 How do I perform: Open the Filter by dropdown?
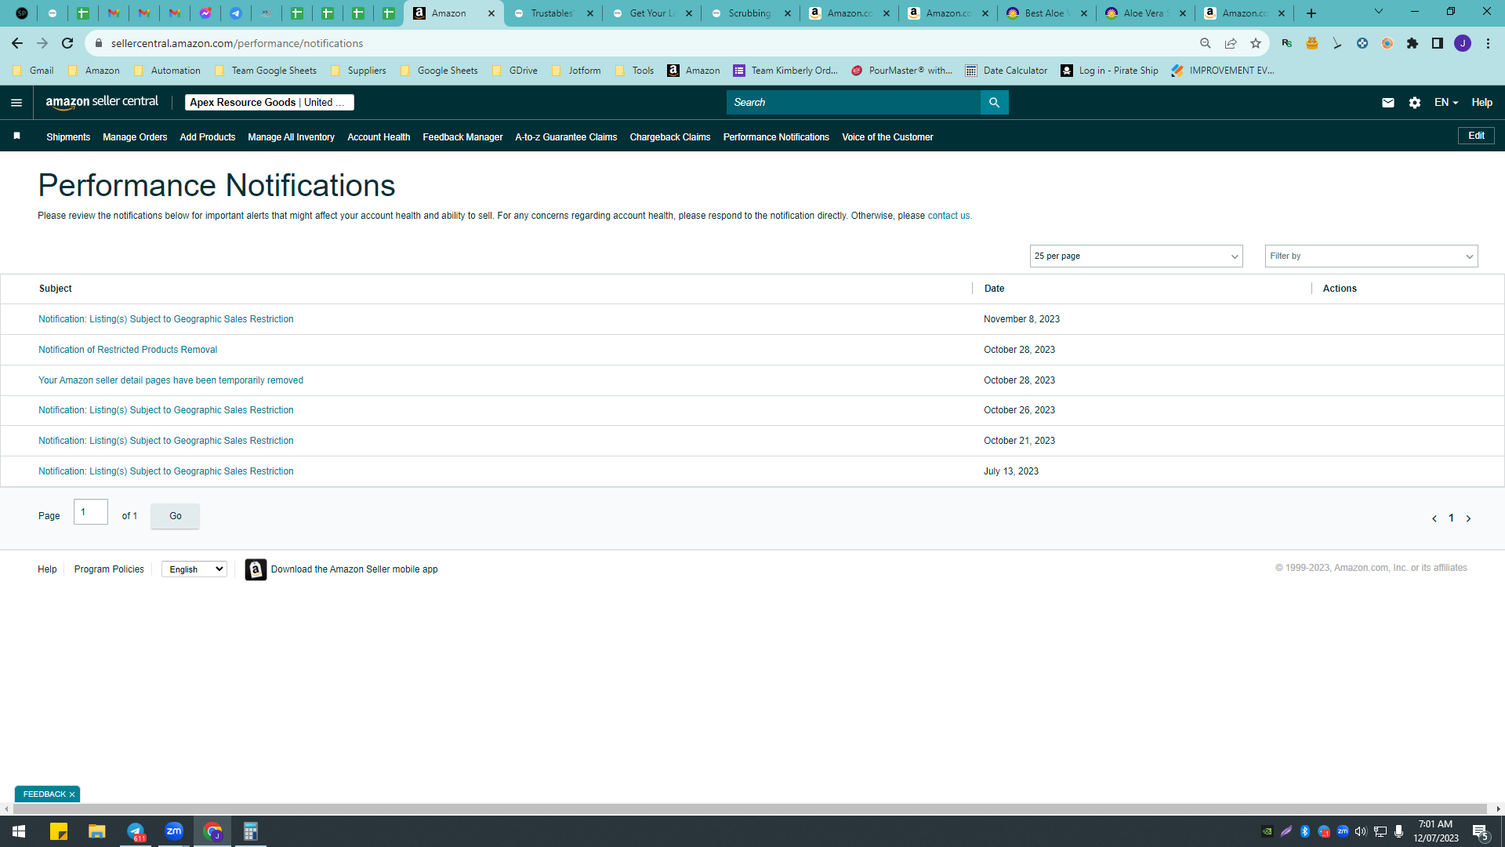1371,256
